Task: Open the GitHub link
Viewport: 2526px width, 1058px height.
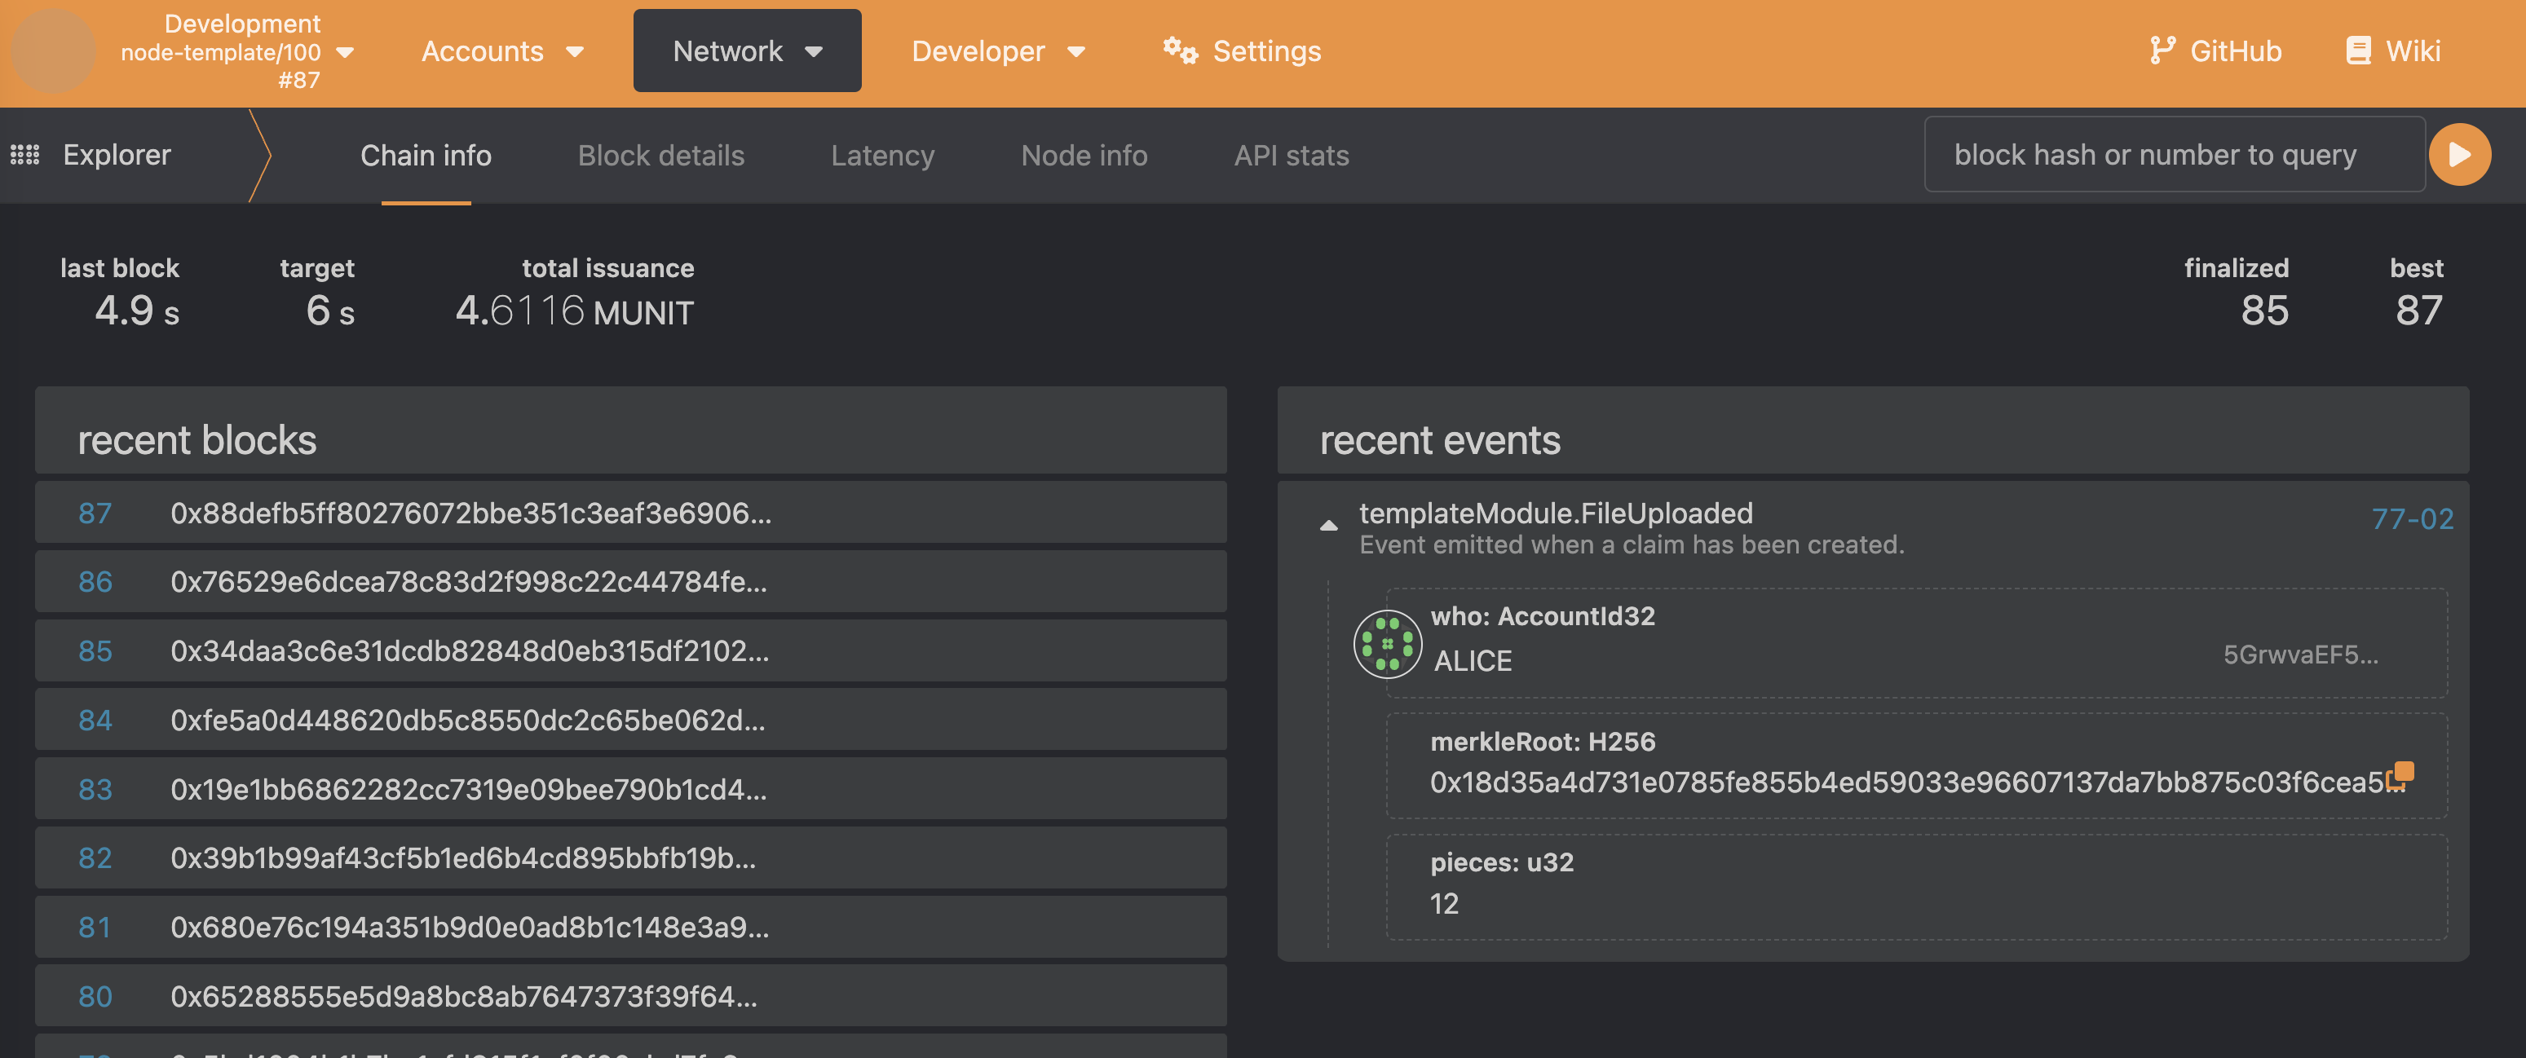Action: pos(2215,51)
